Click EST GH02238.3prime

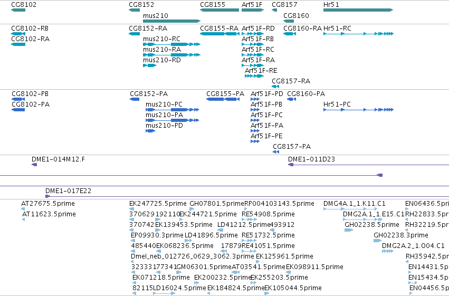coord(378,241)
